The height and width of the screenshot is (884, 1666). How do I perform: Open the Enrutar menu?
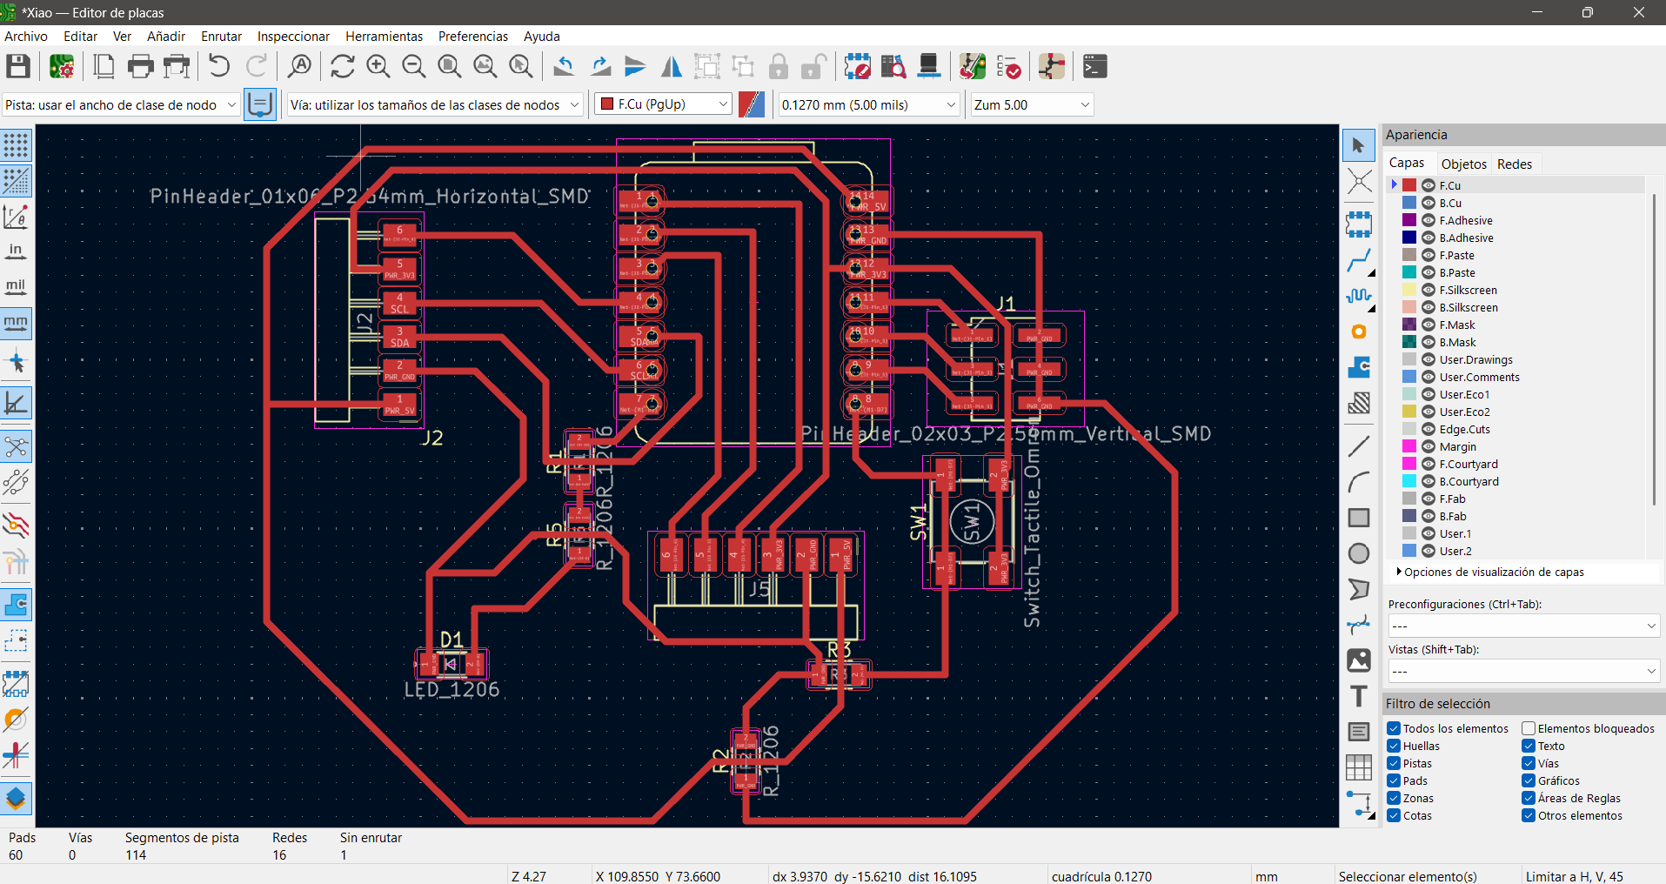coord(221,36)
